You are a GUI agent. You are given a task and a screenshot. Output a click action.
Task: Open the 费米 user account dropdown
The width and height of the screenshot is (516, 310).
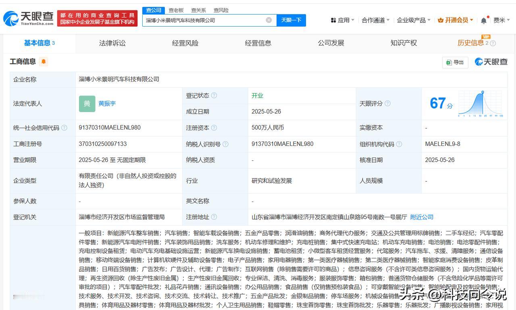click(x=502, y=20)
